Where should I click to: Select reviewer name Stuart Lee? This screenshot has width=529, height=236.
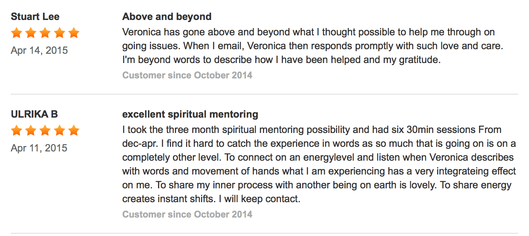pyautogui.click(x=35, y=17)
